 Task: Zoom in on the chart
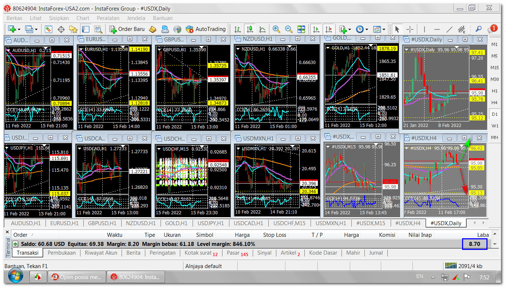[x=276, y=29]
